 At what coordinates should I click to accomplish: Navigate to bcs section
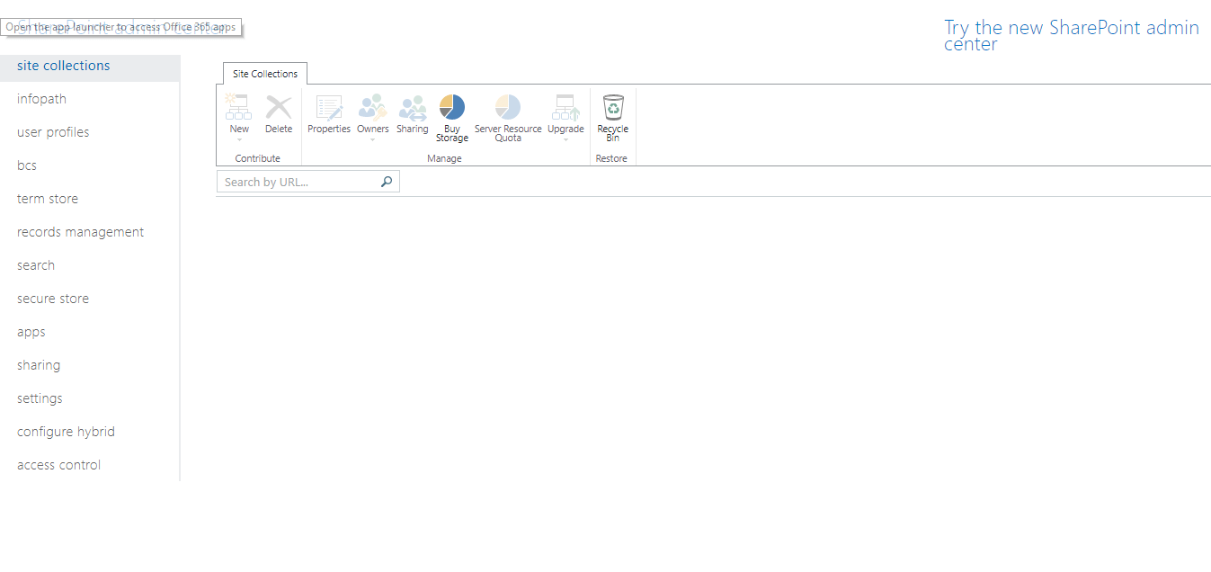pos(27,165)
